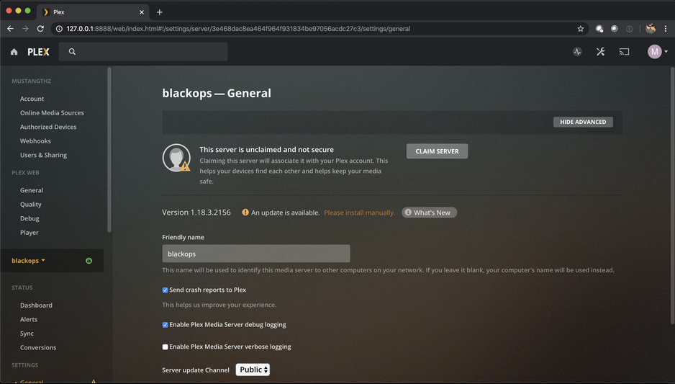This screenshot has height=384, width=675.
Task: Open Account settings
Action: tap(32, 99)
